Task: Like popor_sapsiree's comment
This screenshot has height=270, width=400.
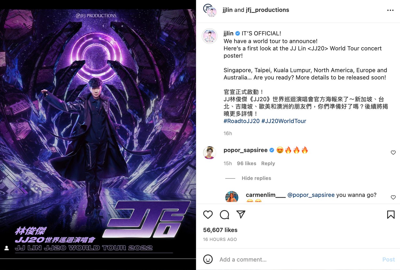Action: click(x=393, y=153)
